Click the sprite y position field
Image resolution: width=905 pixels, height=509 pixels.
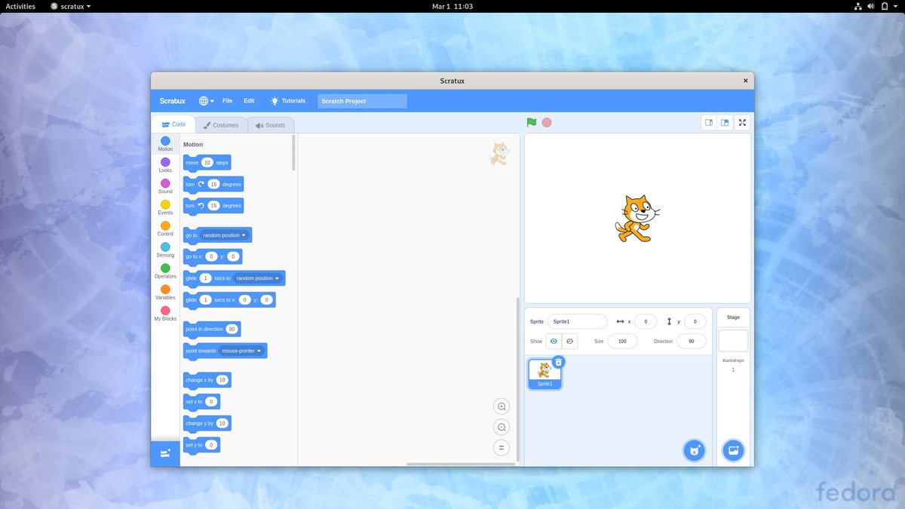click(695, 321)
